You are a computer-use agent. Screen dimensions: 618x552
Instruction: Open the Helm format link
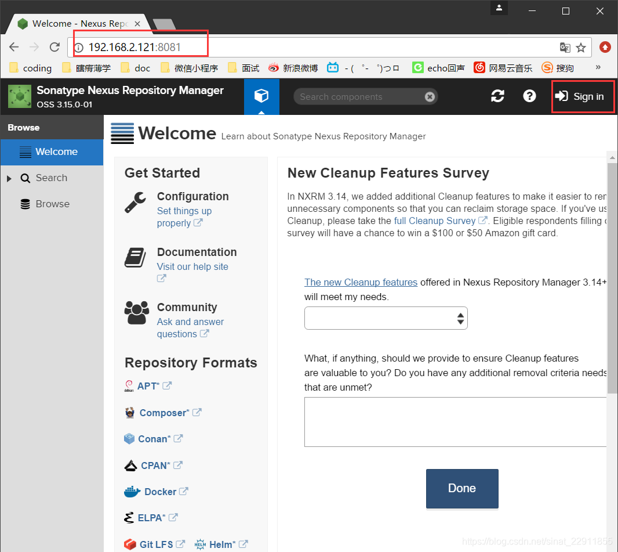222,544
